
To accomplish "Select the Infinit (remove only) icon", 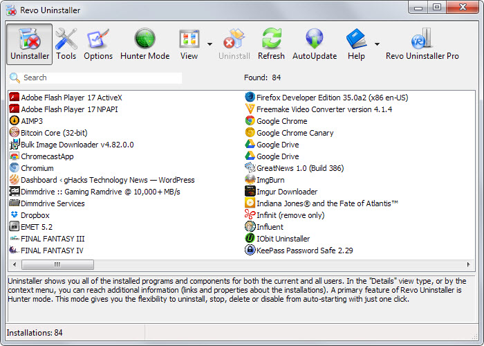I will pyautogui.click(x=250, y=215).
